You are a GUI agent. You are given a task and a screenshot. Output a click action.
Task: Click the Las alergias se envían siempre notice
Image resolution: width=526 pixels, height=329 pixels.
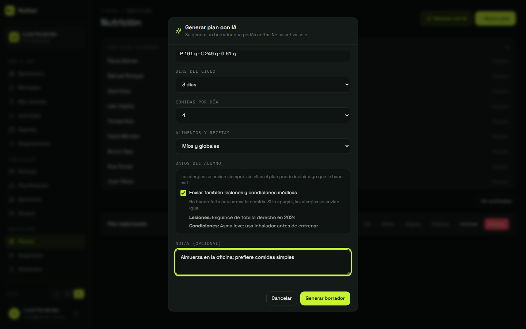262,179
